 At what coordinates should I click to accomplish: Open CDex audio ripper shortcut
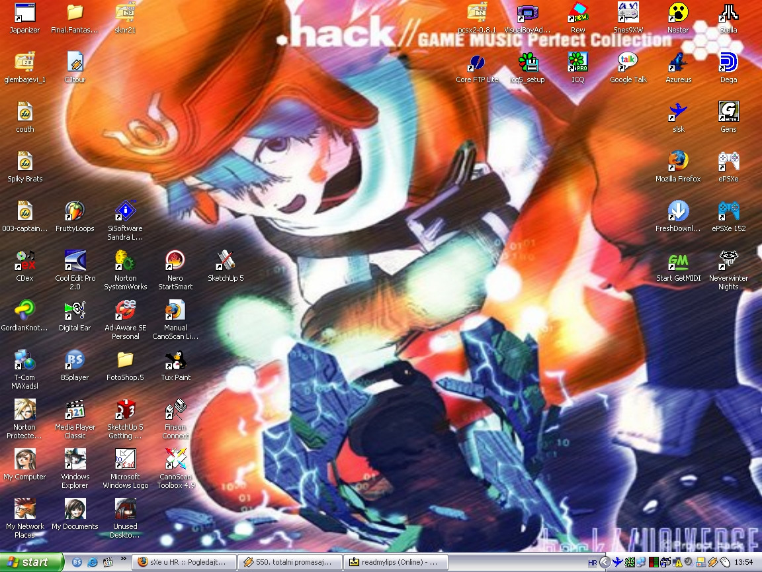(24, 266)
